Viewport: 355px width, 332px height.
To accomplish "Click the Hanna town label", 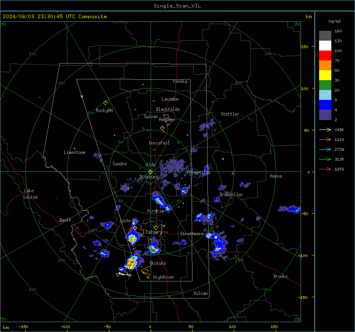I will (x=276, y=176).
